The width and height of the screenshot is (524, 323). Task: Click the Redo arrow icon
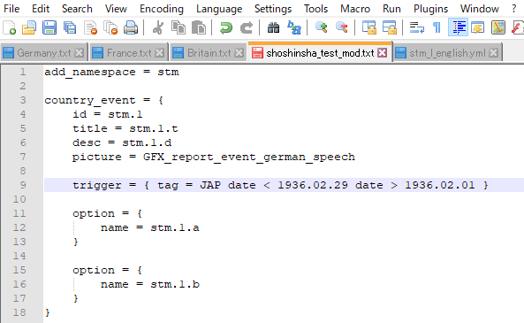pyautogui.click(x=247, y=27)
